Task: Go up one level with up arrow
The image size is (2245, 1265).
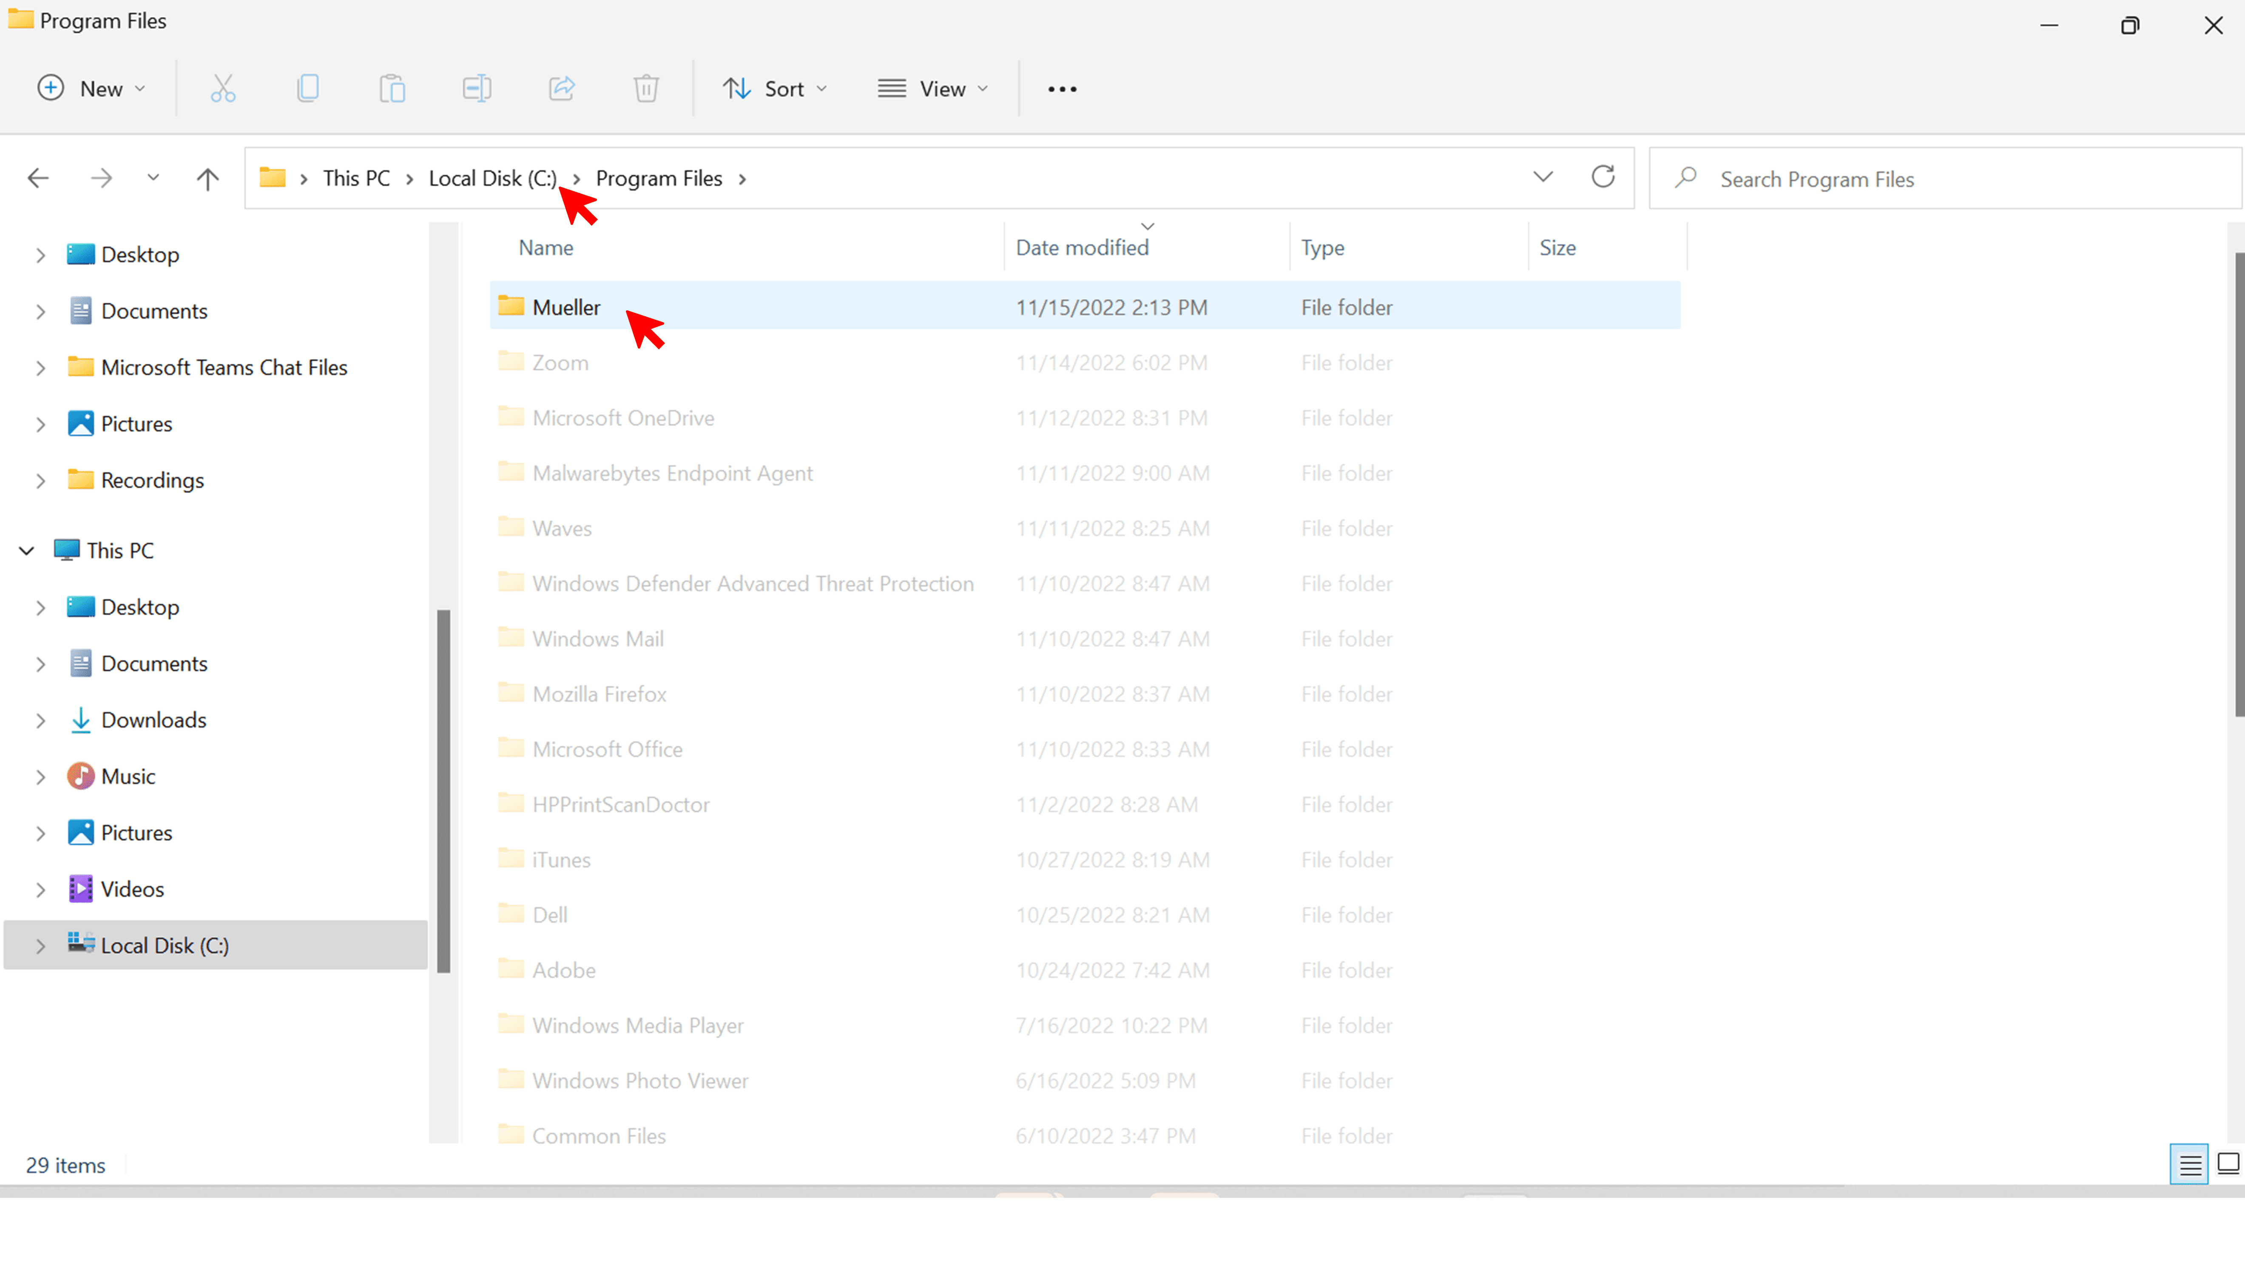Action: [x=207, y=179]
